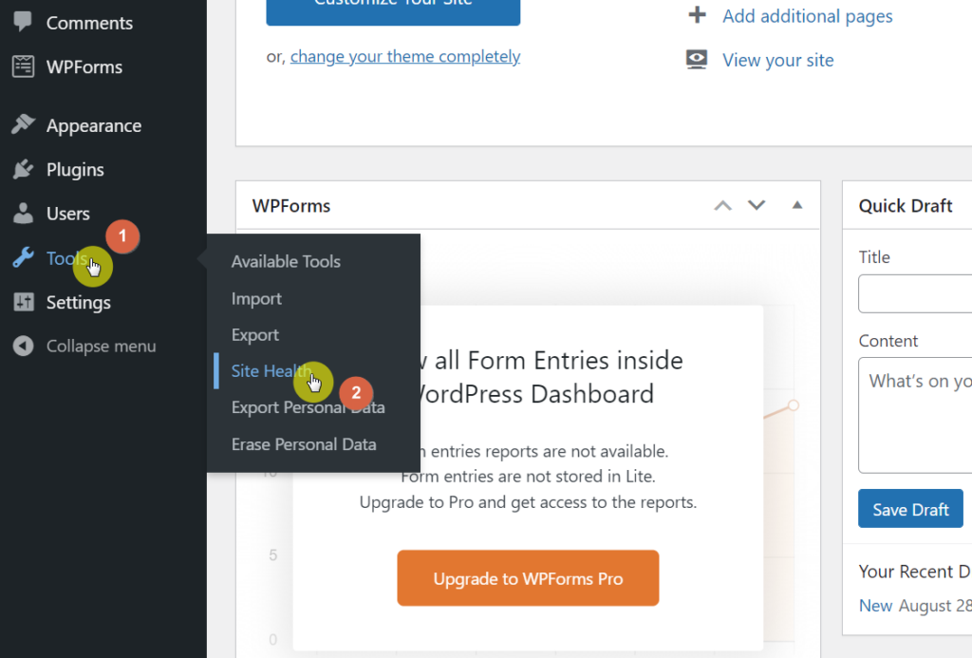Image resolution: width=972 pixels, height=658 pixels.
Task: Choose Export from Tools submenu
Action: (x=254, y=335)
